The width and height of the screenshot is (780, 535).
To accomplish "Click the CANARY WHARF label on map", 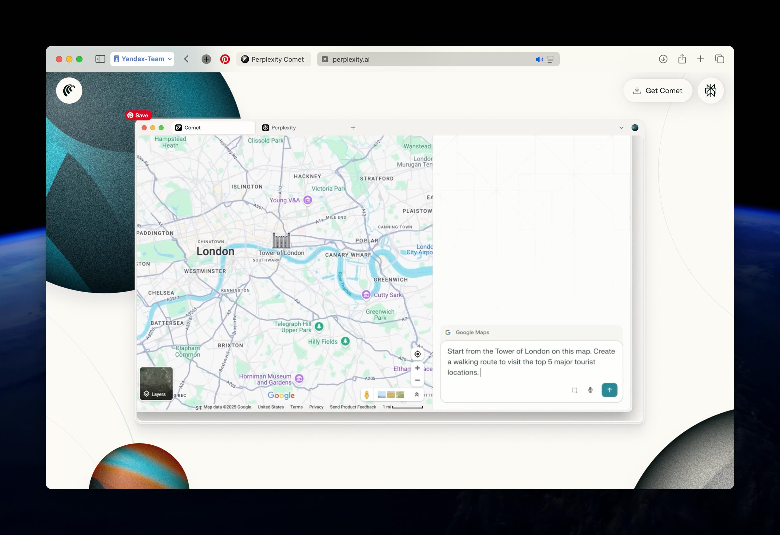I will [348, 255].
